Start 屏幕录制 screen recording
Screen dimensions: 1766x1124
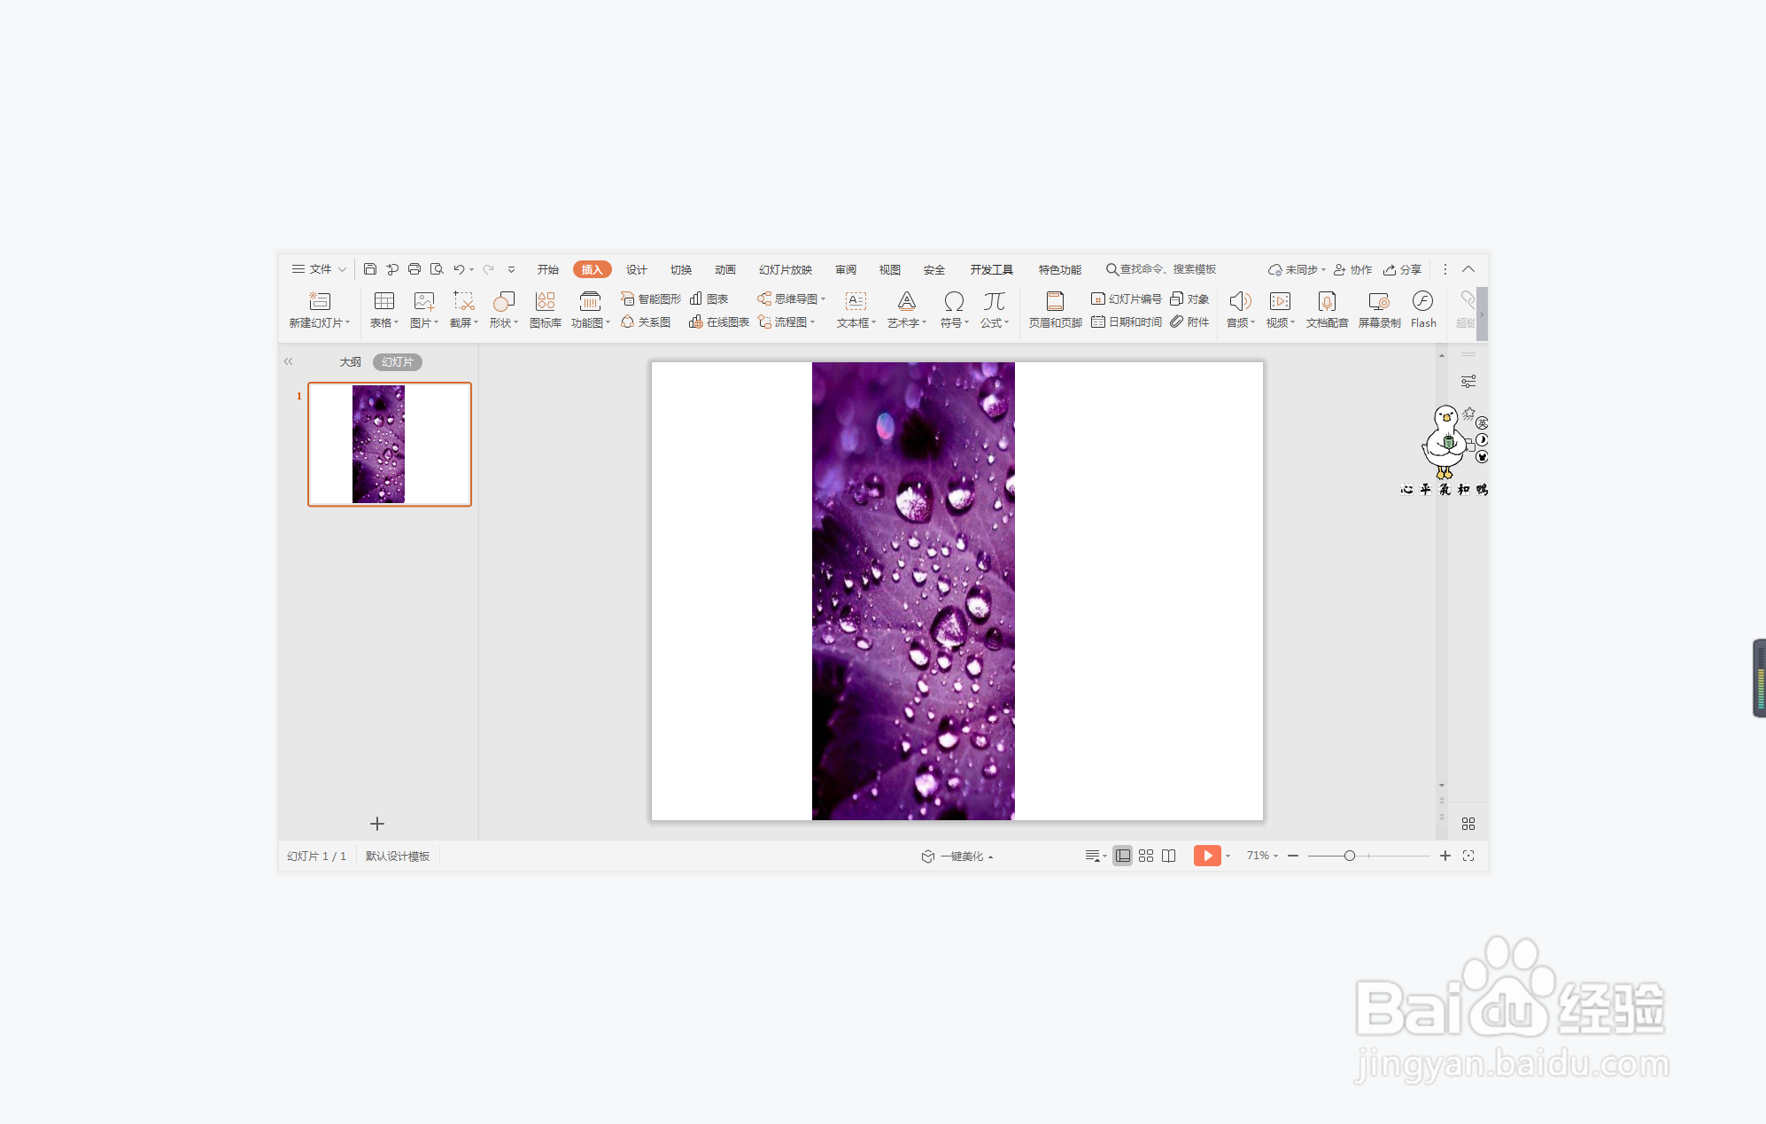click(x=1379, y=302)
